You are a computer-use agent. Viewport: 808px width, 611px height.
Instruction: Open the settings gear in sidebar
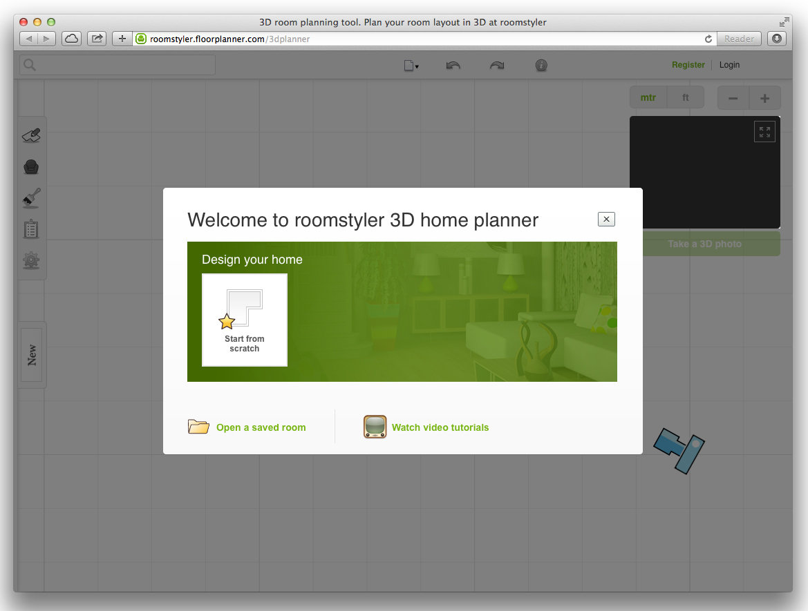(x=31, y=260)
